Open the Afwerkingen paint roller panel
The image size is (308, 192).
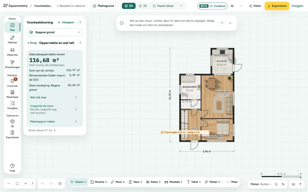click(x=12, y=64)
